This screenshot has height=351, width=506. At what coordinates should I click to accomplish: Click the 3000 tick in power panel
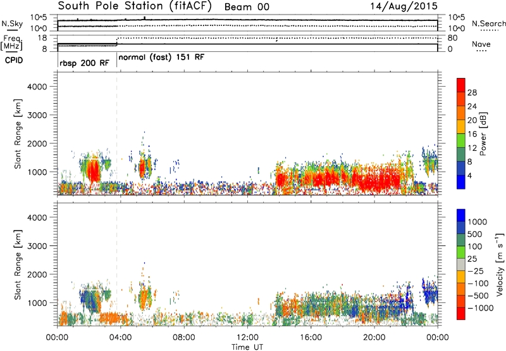[37, 115]
